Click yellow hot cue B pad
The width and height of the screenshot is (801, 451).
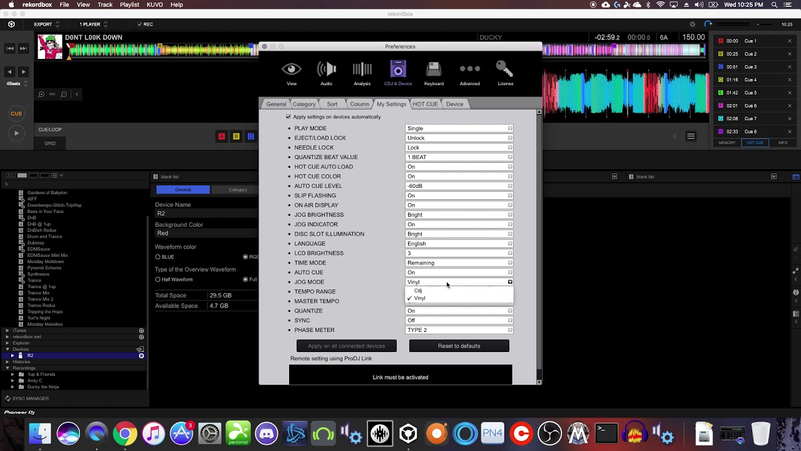tap(236, 137)
